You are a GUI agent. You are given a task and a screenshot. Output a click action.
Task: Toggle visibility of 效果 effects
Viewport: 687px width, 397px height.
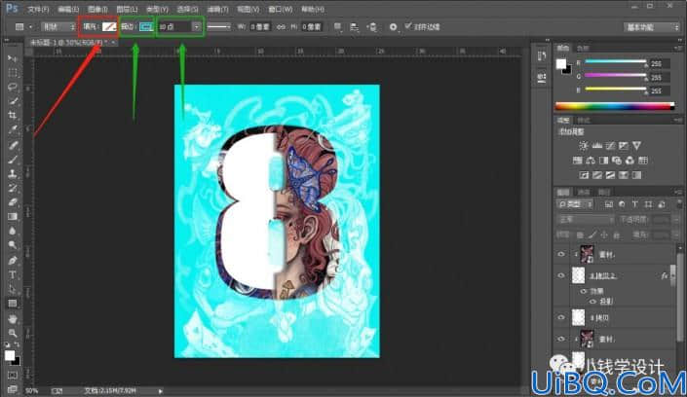coord(583,291)
